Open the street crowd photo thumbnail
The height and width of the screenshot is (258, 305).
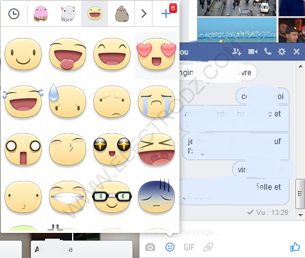[x=237, y=8]
